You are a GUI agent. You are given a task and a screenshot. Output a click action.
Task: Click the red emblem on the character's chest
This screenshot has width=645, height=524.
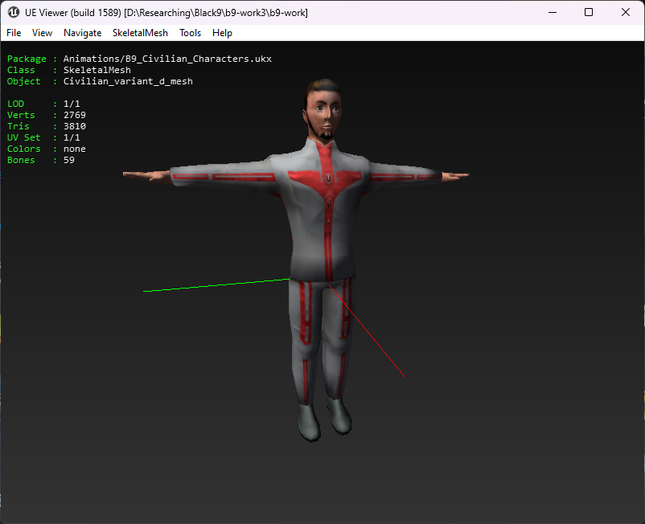coord(328,177)
